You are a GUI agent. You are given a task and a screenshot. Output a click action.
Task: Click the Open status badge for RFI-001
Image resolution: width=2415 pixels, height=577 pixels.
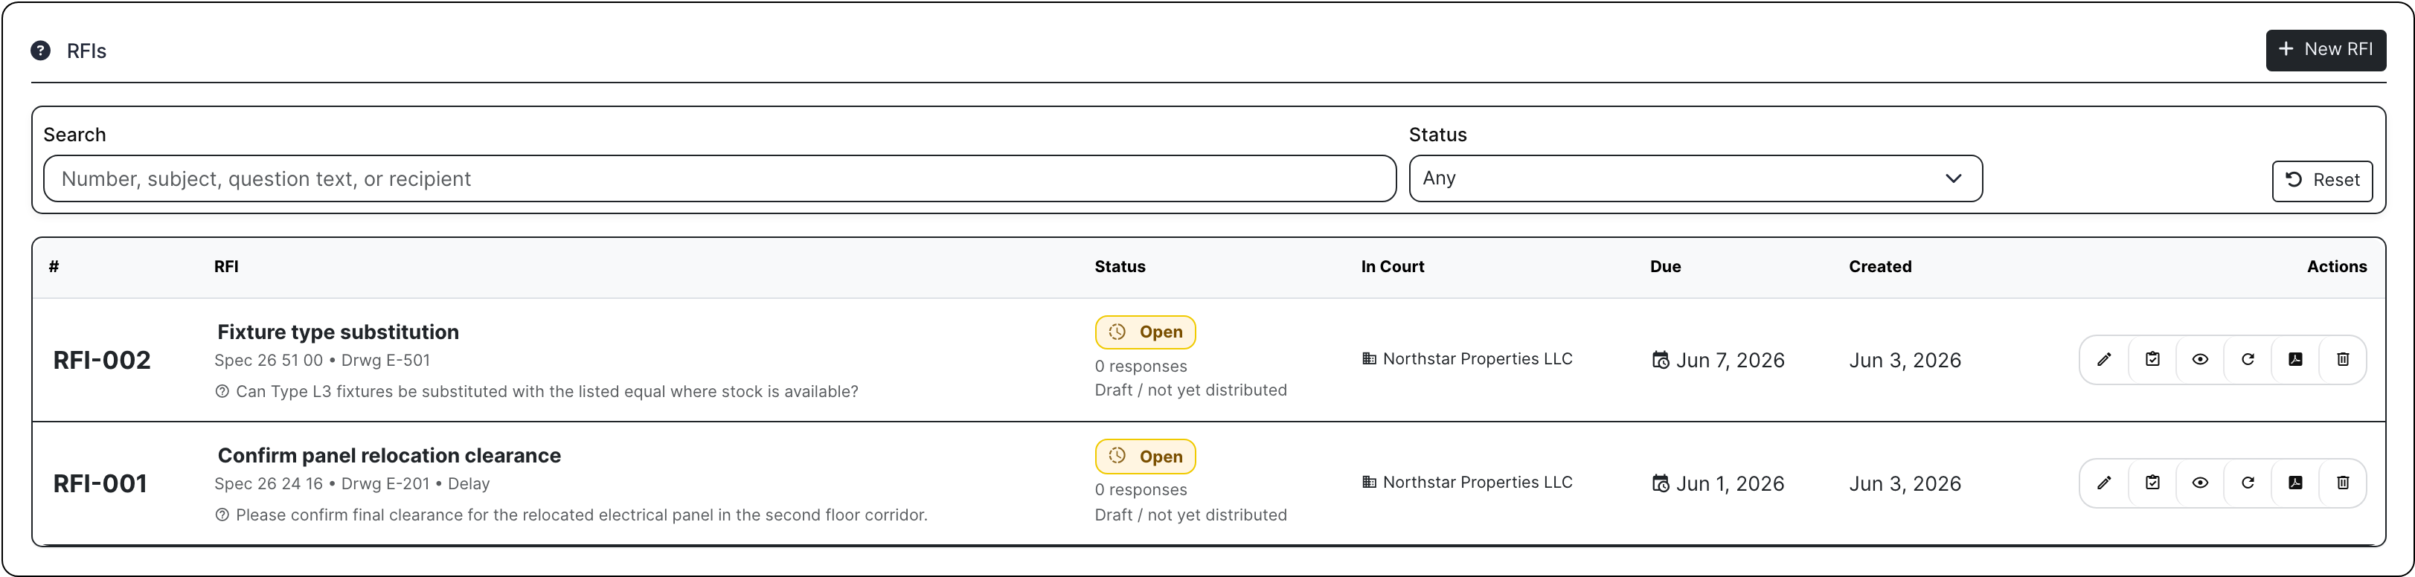pos(1145,457)
